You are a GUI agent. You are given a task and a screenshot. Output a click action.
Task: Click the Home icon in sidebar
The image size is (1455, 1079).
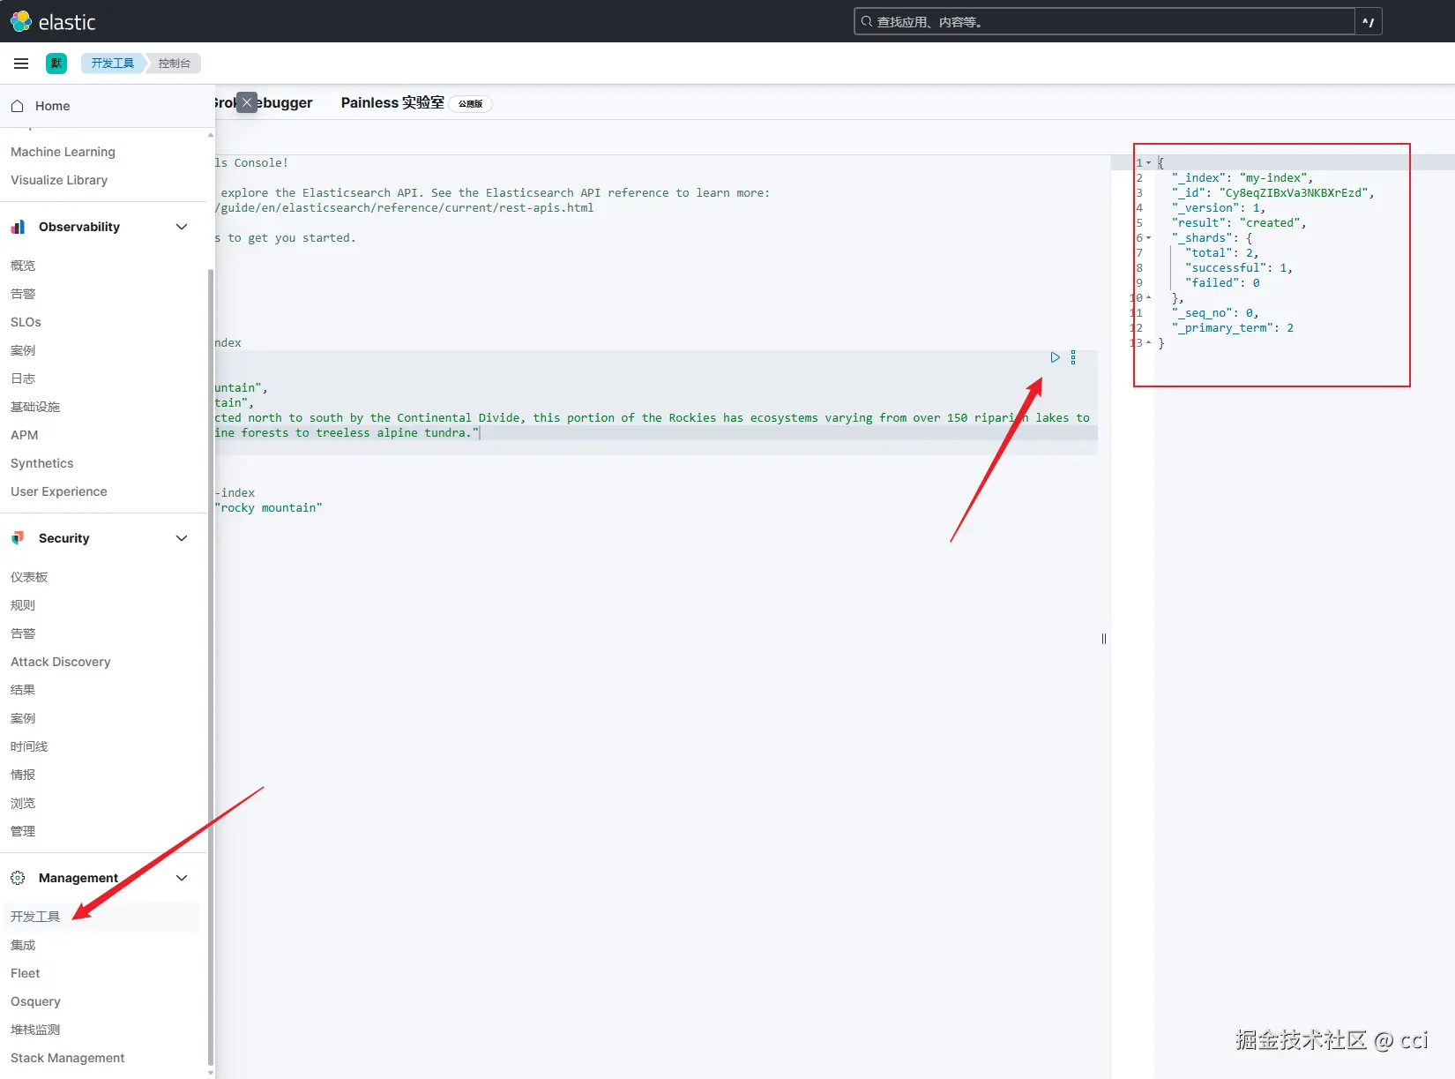[x=18, y=106]
